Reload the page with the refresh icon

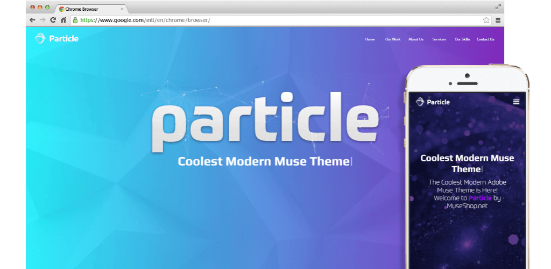[53, 20]
